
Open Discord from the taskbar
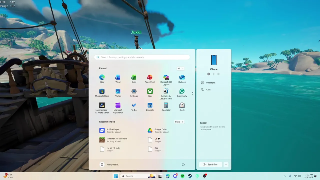175,176
